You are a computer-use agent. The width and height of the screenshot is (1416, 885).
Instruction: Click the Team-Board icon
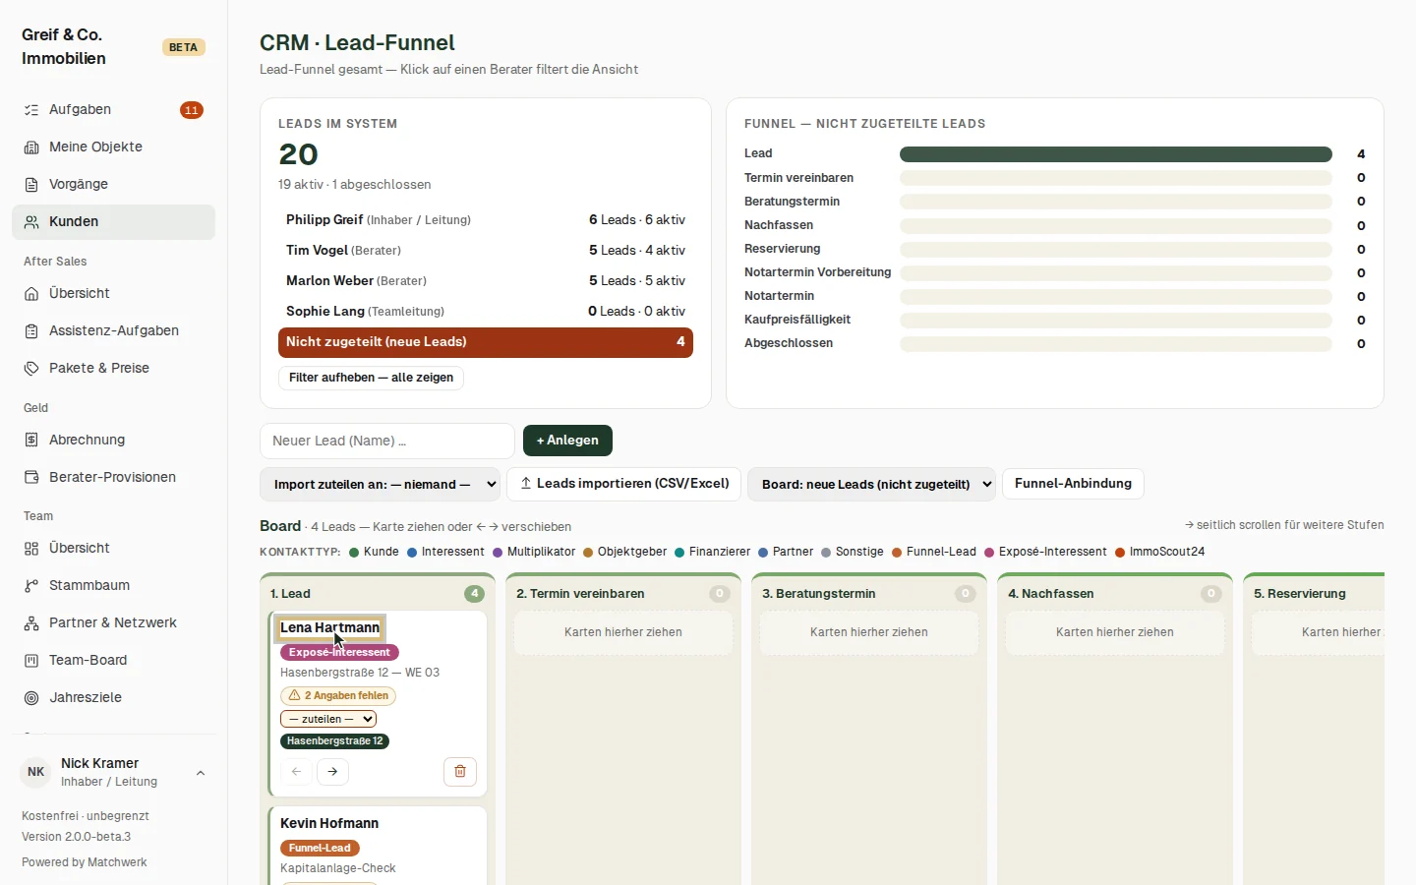(31, 661)
